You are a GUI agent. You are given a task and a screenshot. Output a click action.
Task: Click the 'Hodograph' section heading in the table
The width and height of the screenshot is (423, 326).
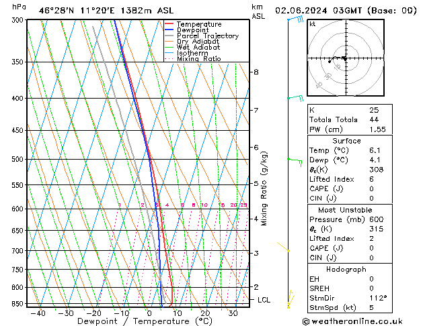(x=346, y=269)
